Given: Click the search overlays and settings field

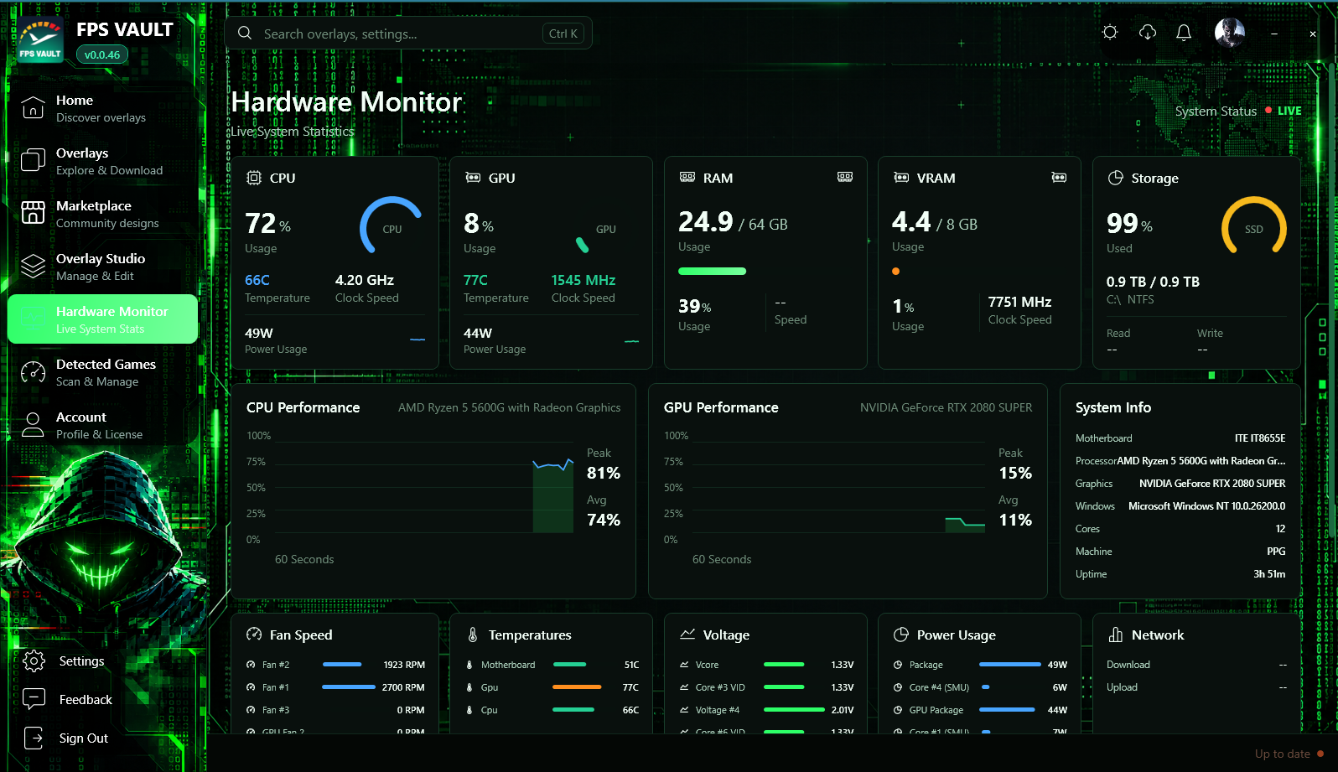Looking at the screenshot, I should (x=408, y=34).
